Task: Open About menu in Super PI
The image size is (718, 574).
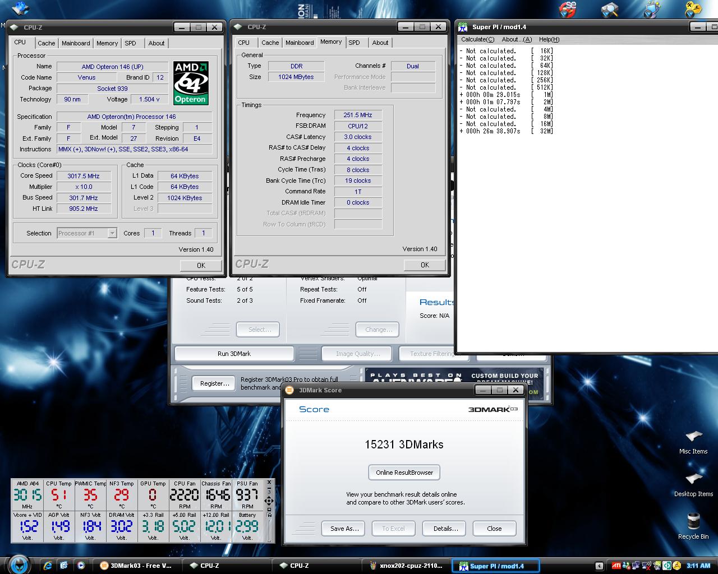Action: click(x=517, y=39)
